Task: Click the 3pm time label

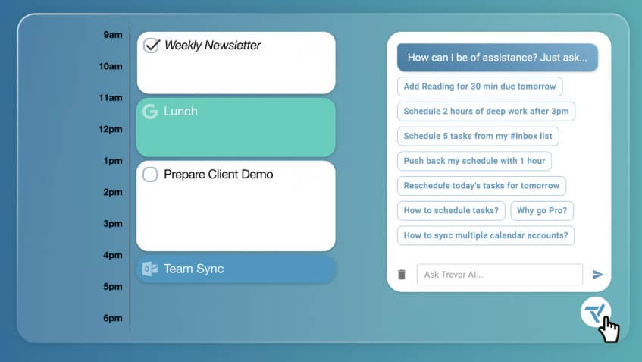Action: 113,224
